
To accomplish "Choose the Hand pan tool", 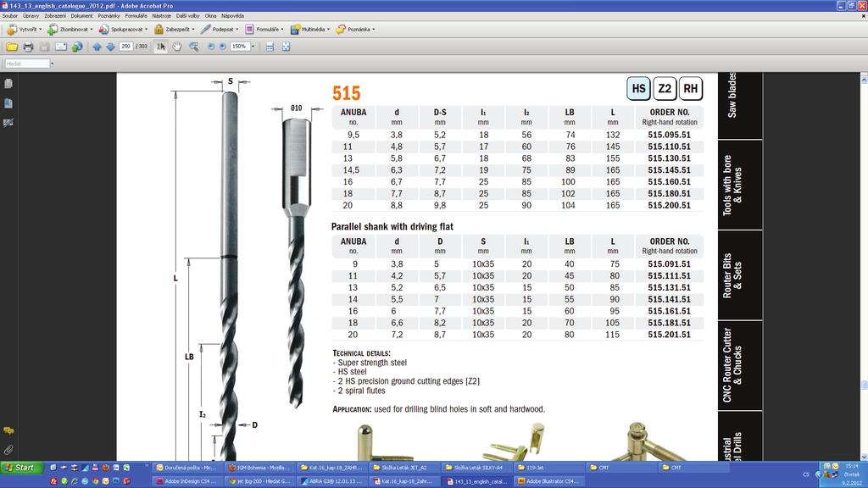I will 176,47.
